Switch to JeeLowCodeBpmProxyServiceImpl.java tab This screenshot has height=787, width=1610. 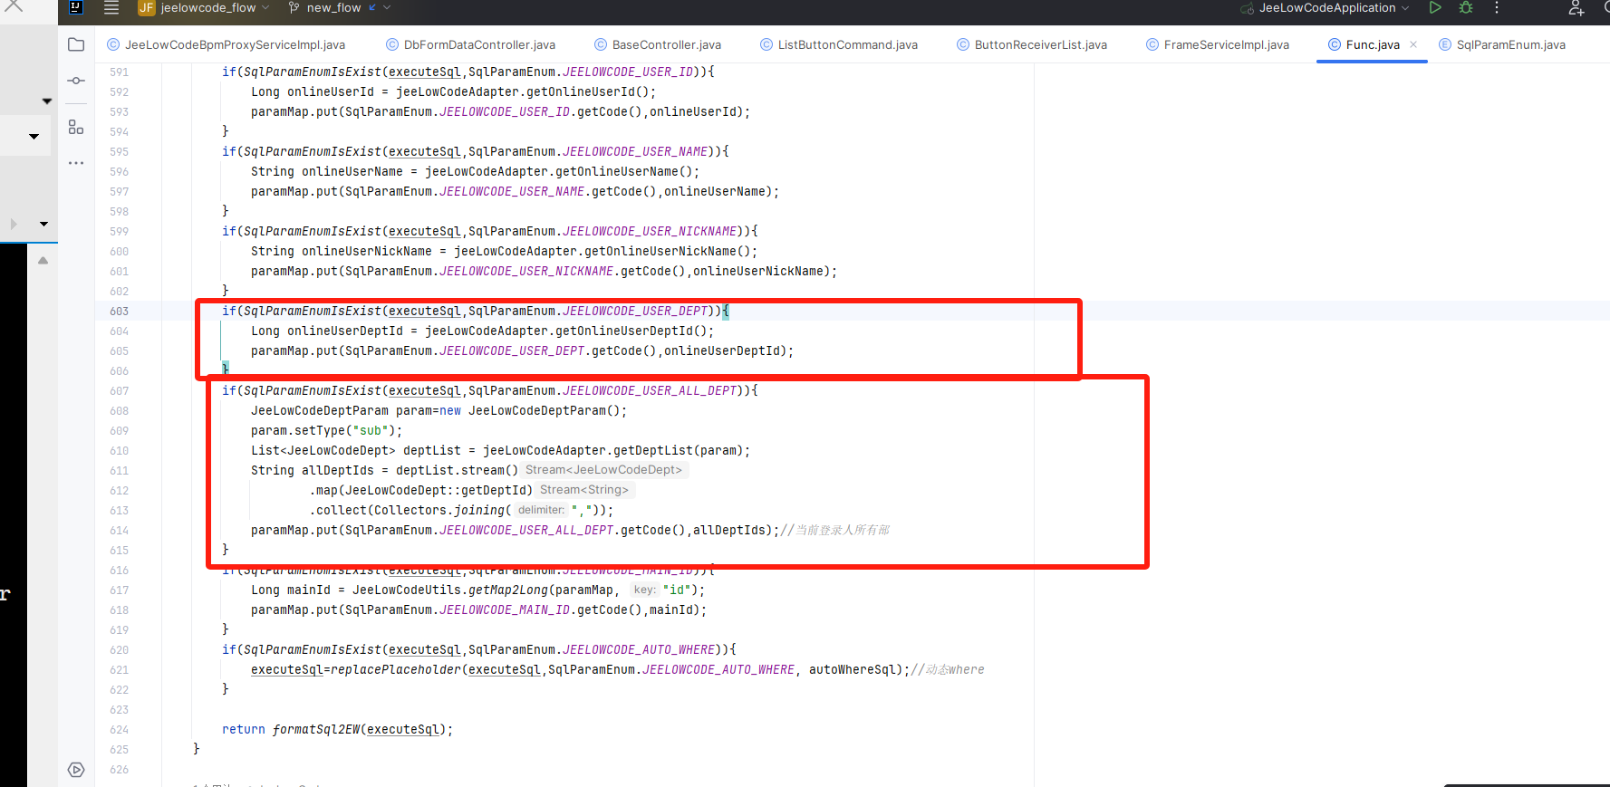(x=227, y=44)
